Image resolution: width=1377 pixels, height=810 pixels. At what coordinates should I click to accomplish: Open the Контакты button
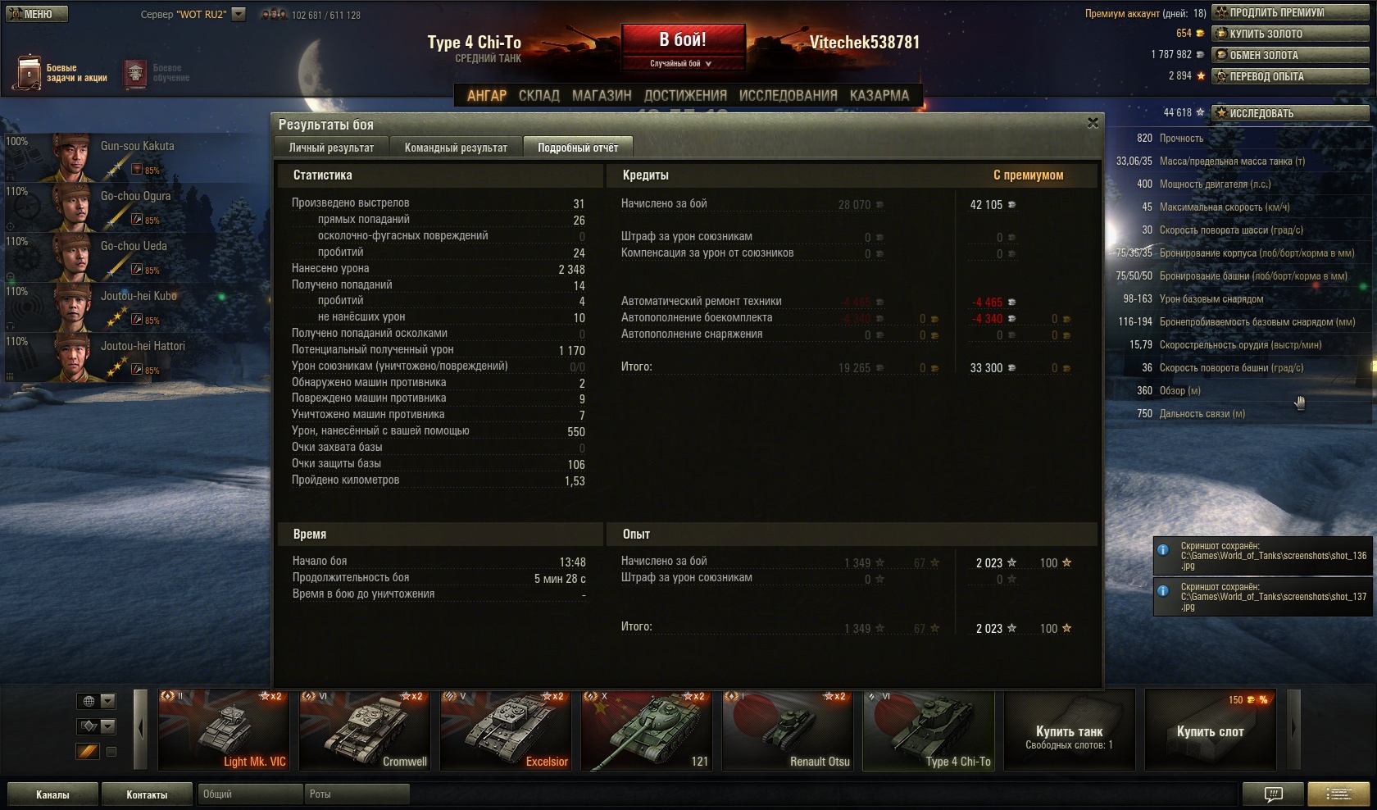click(147, 794)
